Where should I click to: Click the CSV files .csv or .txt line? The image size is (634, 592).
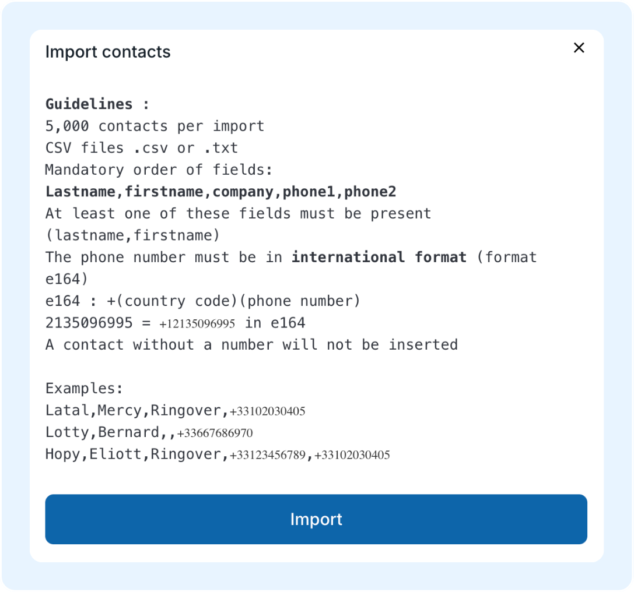[x=142, y=148]
